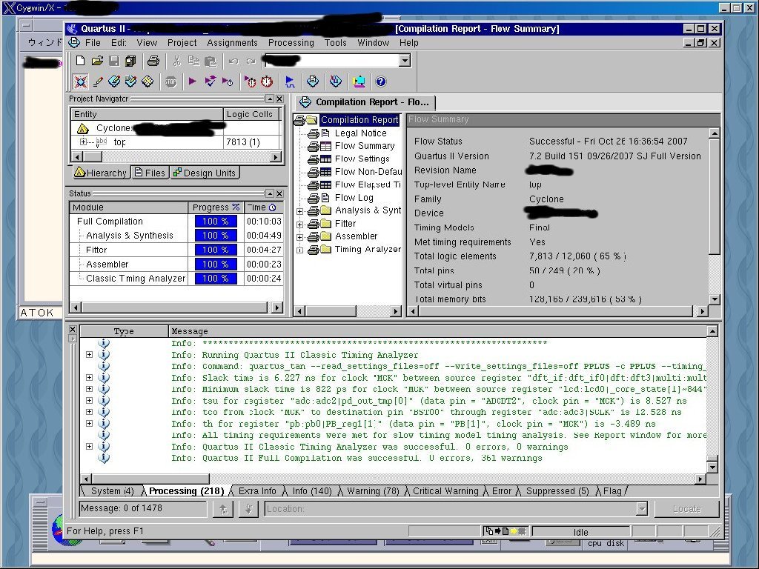Select Flow Log in the report tree
Screen dimensions: 759x569
coord(354,197)
